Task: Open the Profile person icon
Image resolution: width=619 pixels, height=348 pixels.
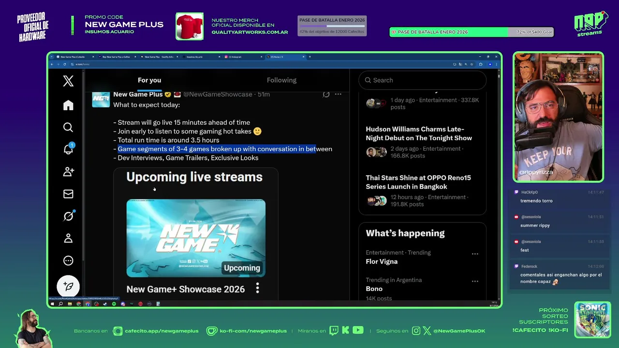Action: (x=68, y=238)
